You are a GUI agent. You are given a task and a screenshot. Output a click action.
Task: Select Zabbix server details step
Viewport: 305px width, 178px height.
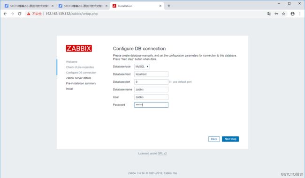[x=78, y=78]
